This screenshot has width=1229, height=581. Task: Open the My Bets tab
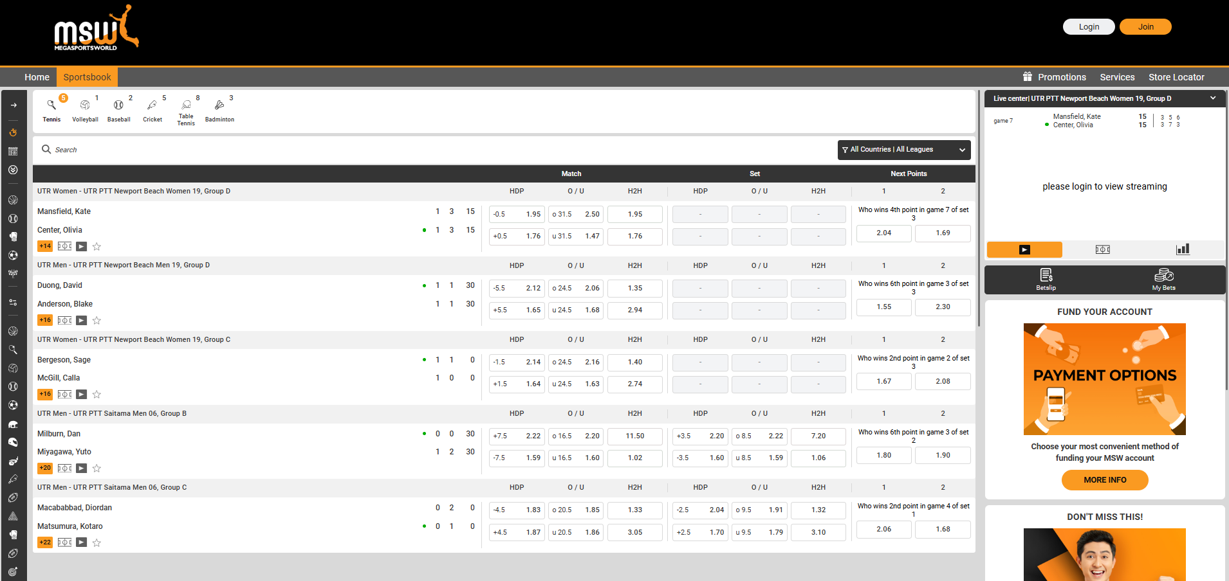[1164, 280]
